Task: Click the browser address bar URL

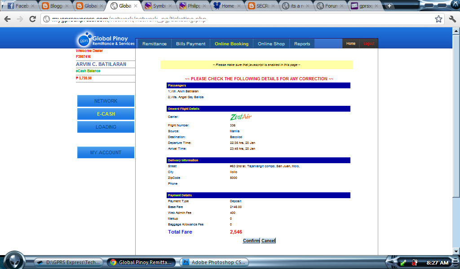Action: pos(129,19)
